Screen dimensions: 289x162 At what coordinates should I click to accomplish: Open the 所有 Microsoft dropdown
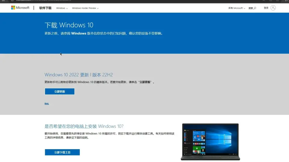click(237, 8)
